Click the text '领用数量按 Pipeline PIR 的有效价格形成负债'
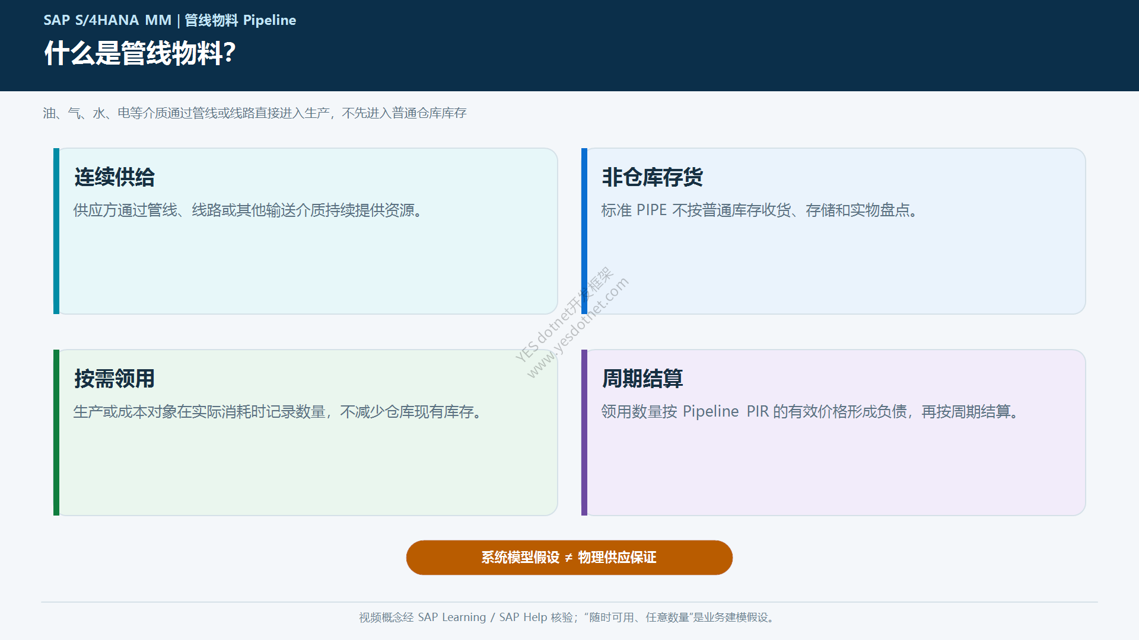Screen dimensions: 1139x640 tap(754, 412)
